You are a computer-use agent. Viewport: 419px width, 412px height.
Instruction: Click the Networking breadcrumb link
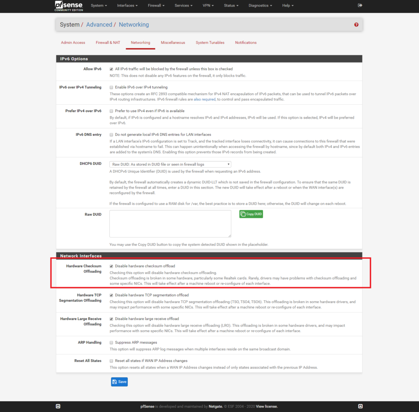click(x=134, y=25)
